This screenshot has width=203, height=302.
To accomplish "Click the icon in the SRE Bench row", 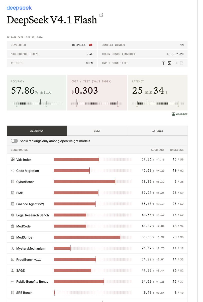I will point(13,292).
